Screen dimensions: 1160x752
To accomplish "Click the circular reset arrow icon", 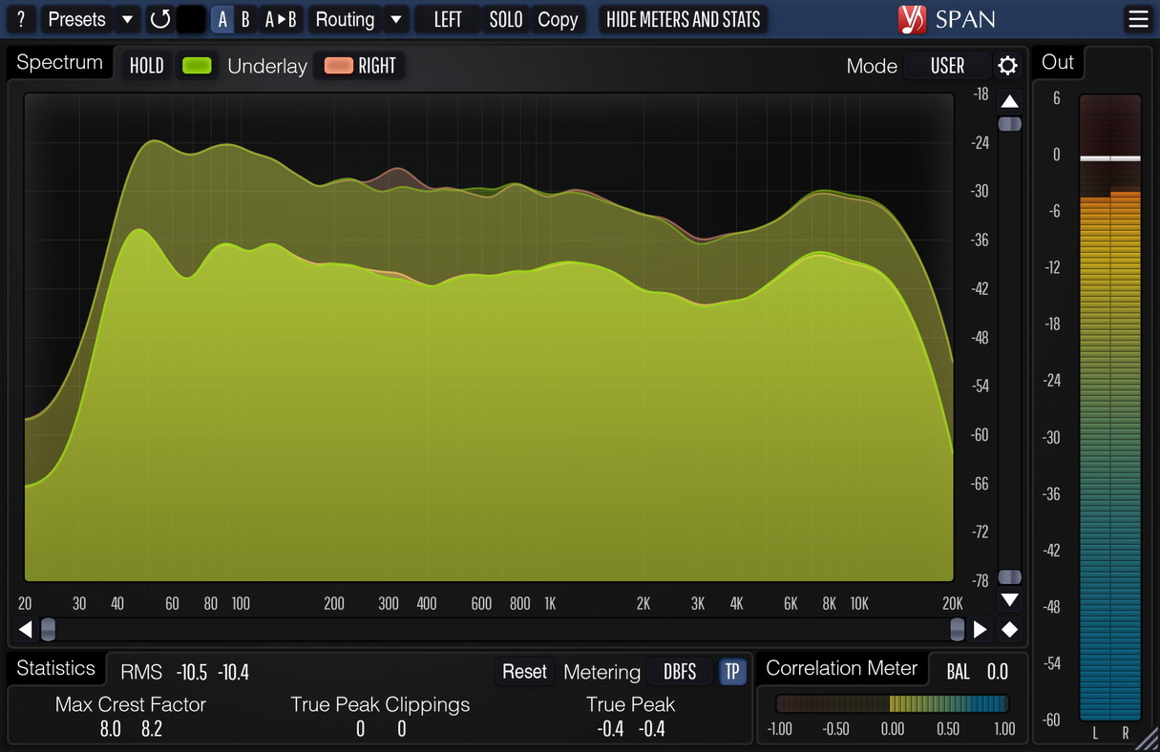I will click(x=160, y=19).
